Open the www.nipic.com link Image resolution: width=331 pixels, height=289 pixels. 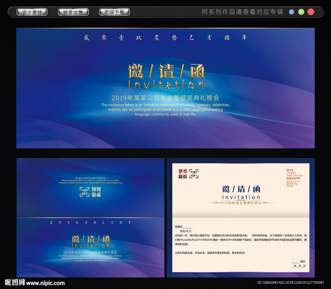coord(46,283)
